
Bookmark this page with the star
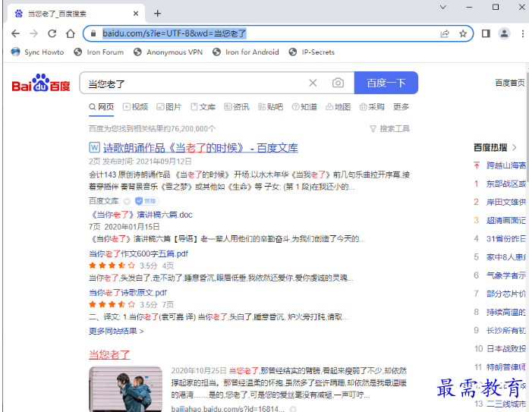463,33
